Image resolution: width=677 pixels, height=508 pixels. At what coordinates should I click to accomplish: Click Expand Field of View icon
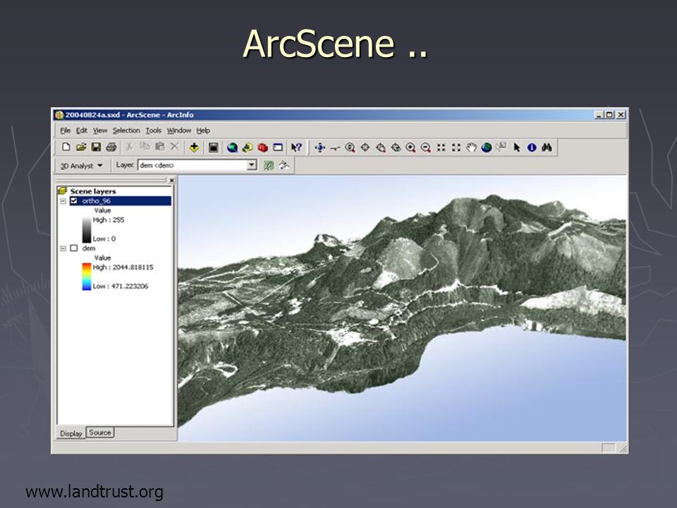pyautogui.click(x=456, y=147)
